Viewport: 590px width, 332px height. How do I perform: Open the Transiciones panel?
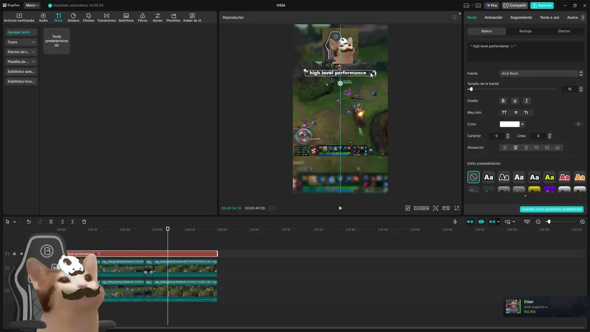(x=106, y=18)
